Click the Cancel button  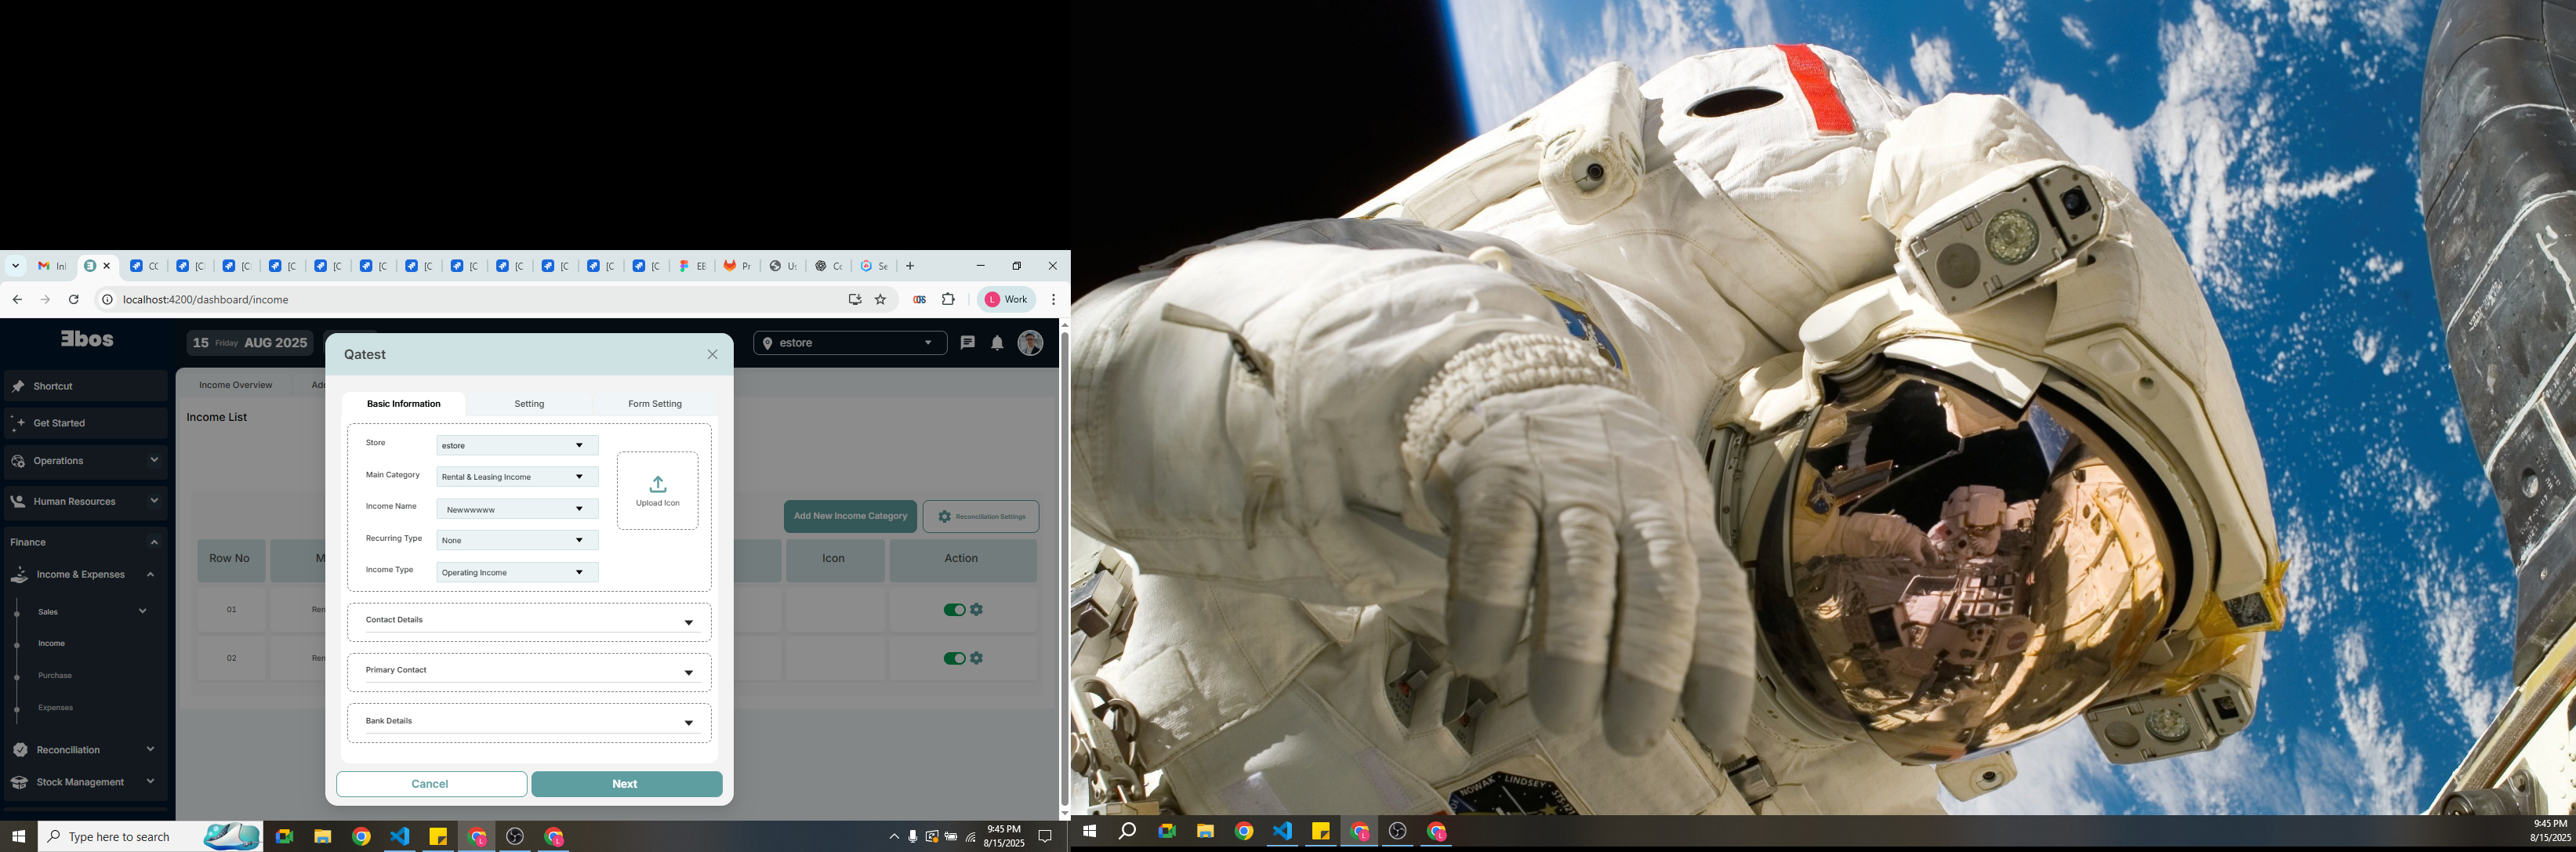point(431,784)
